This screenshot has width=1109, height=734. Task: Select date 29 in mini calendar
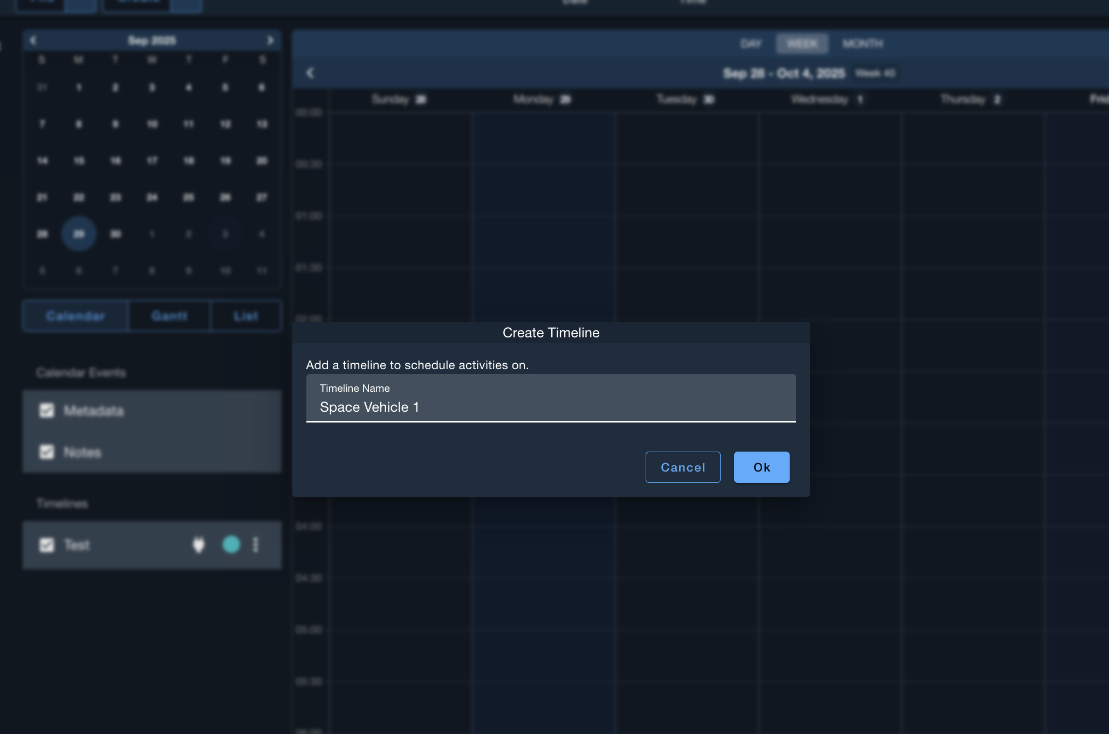(x=79, y=234)
